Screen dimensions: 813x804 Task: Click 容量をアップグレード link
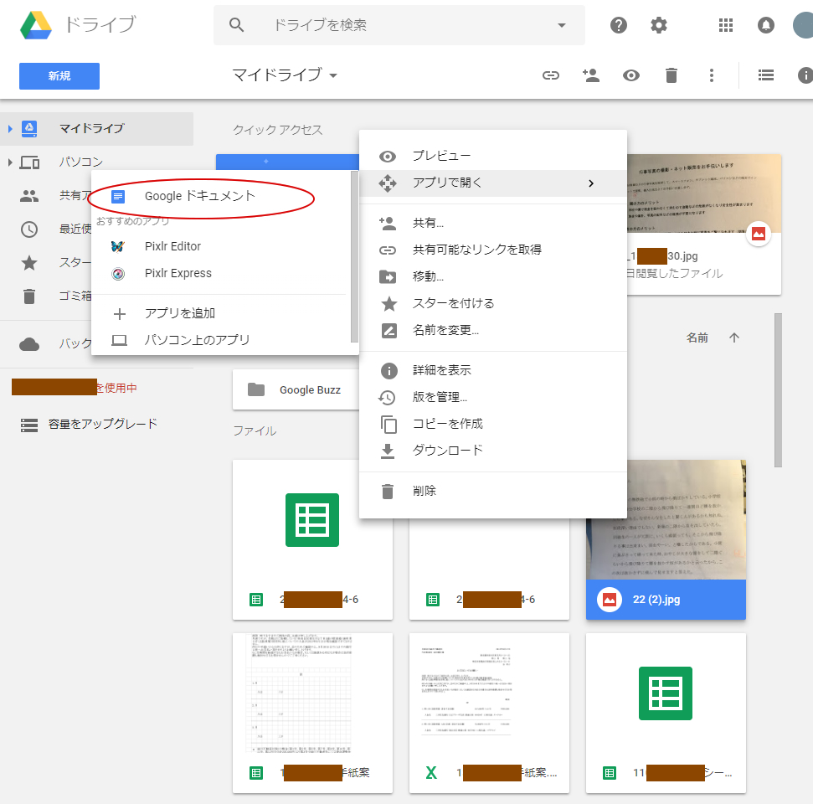tap(103, 424)
